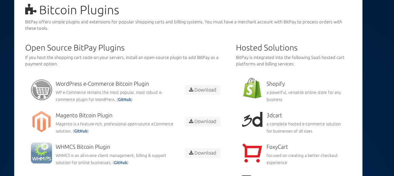The height and width of the screenshot is (176, 394).
Task: Click the orange Magento logo
Action: coord(41,122)
